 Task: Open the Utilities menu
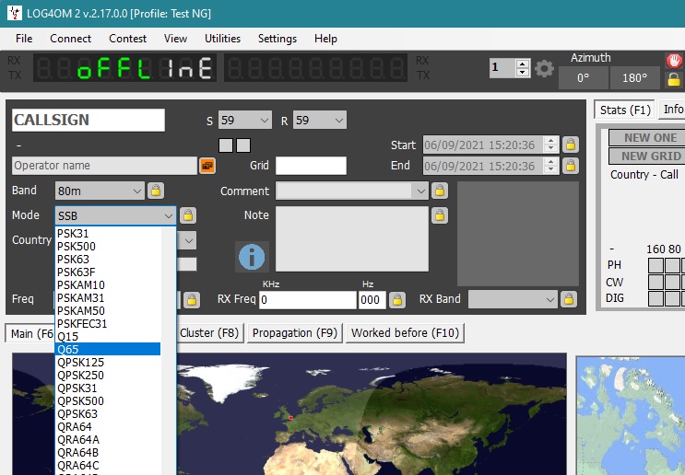[x=222, y=39]
